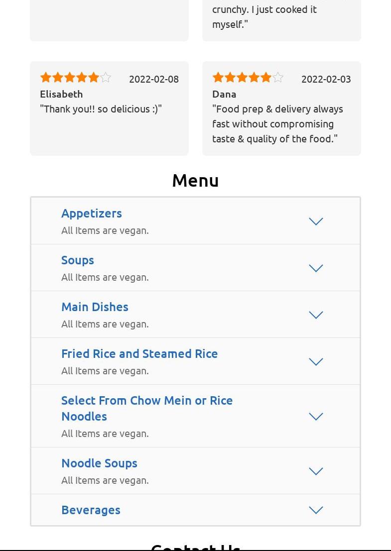Open the Appetizers menu heading
The height and width of the screenshot is (551, 391).
[x=92, y=213]
